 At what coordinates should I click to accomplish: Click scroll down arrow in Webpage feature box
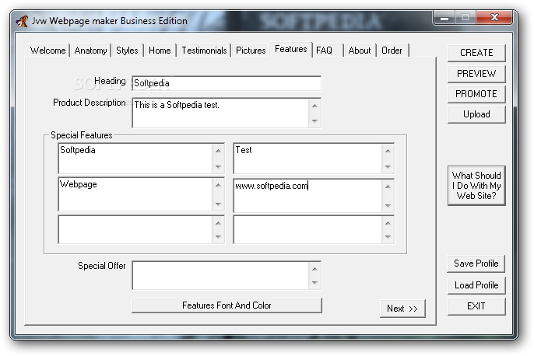[218, 204]
